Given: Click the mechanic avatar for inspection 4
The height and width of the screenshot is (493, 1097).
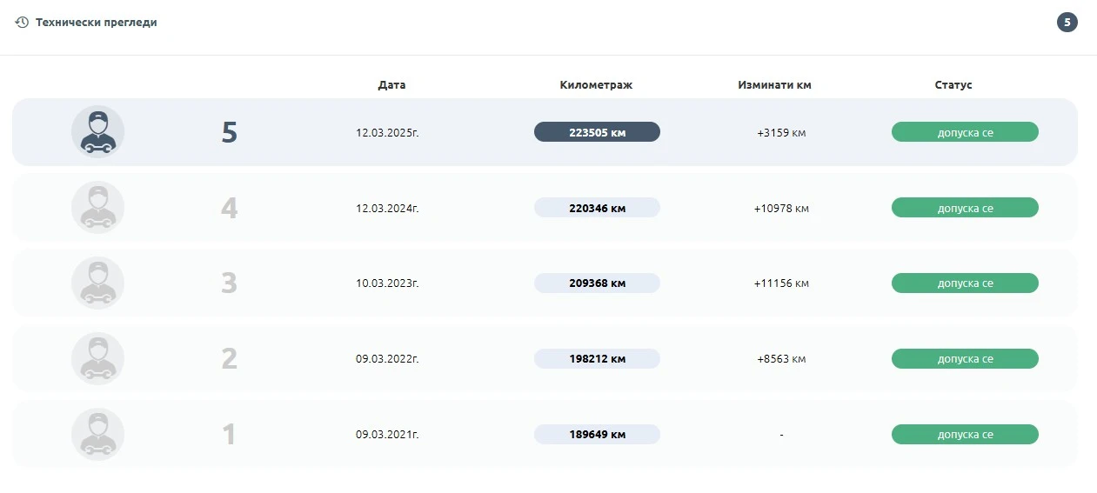Looking at the screenshot, I should pyautogui.click(x=97, y=208).
